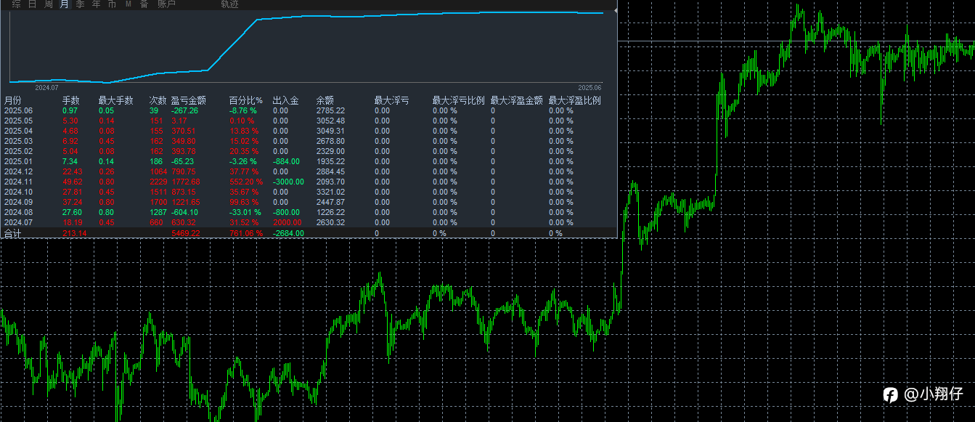
Task: Click the 月份 column header
Action: click(13, 101)
